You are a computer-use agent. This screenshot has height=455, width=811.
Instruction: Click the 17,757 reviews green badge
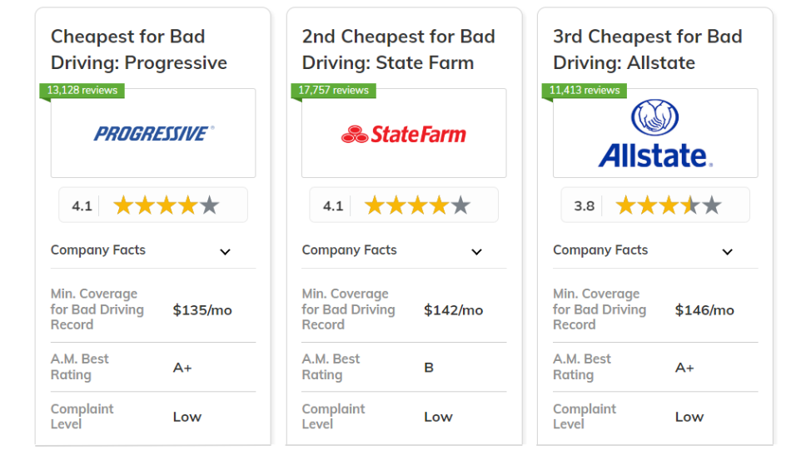coord(334,91)
